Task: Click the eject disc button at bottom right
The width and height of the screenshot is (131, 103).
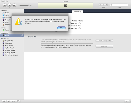Action: click(127, 101)
